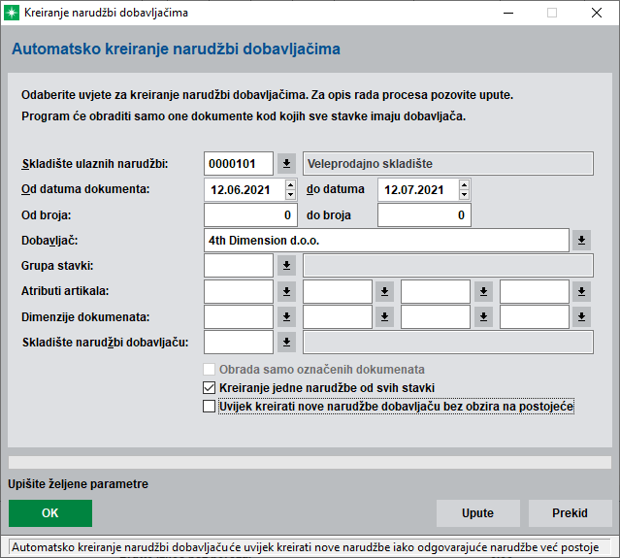This screenshot has height=558, width=620.
Task: Click Obrada samo označenih dokumenata checkbox
Action: [209, 370]
